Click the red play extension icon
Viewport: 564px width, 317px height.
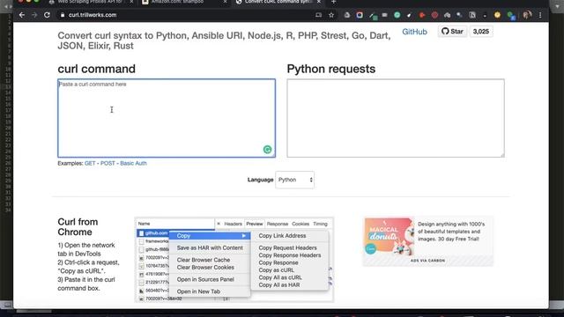click(422, 15)
